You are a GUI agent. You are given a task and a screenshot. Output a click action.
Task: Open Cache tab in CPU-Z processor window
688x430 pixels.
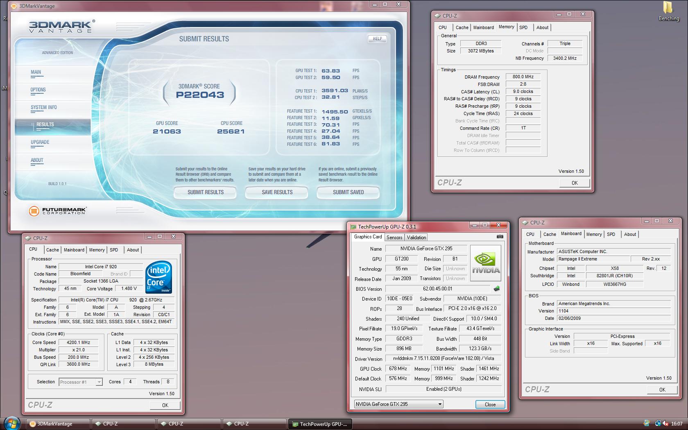(52, 250)
